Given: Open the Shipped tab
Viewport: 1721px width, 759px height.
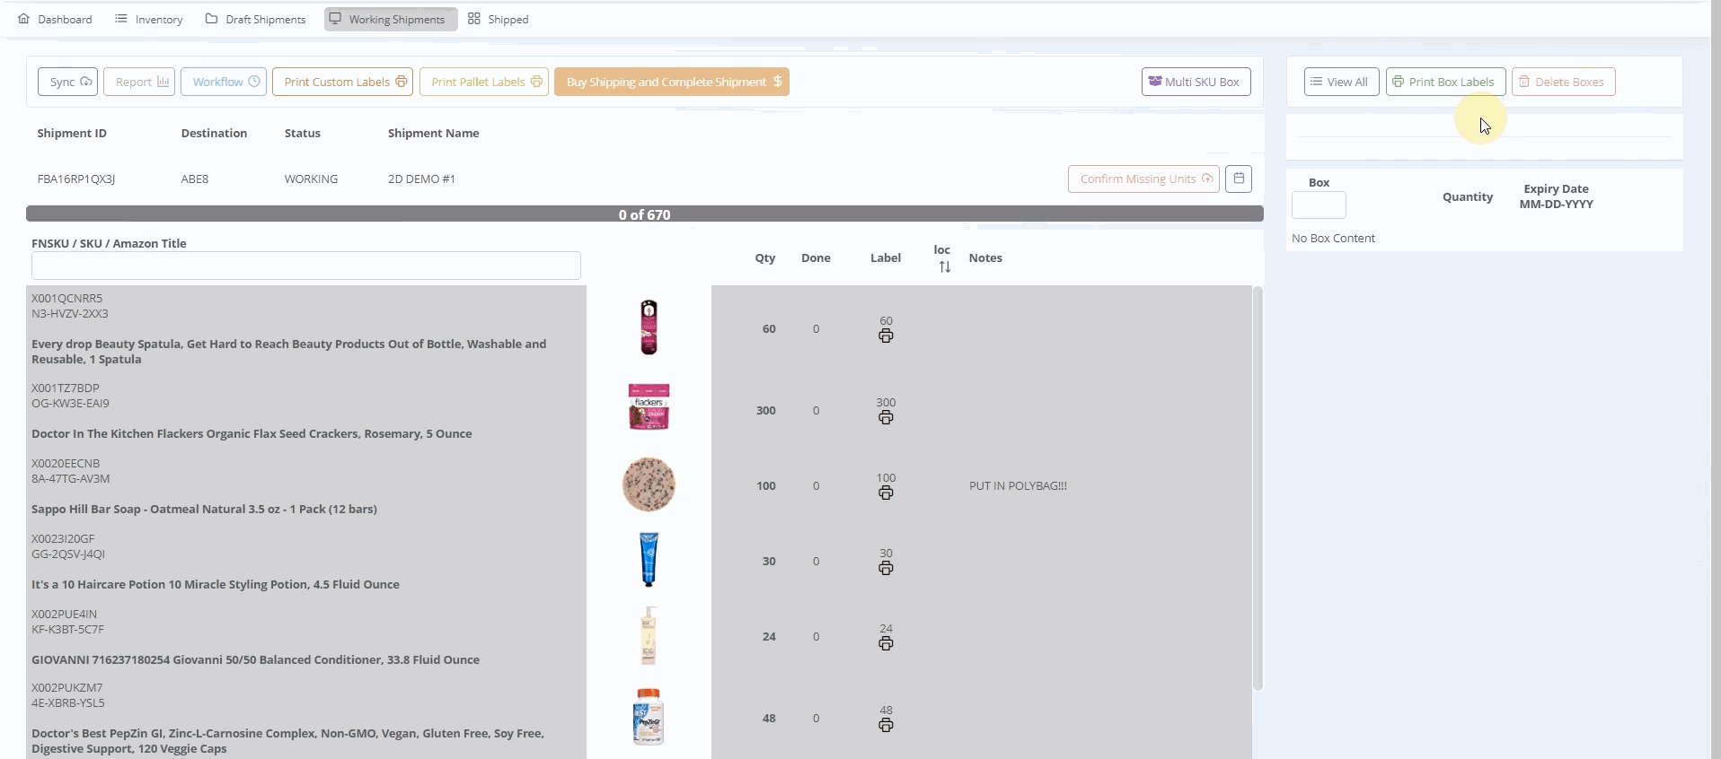Looking at the screenshot, I should [x=499, y=19].
